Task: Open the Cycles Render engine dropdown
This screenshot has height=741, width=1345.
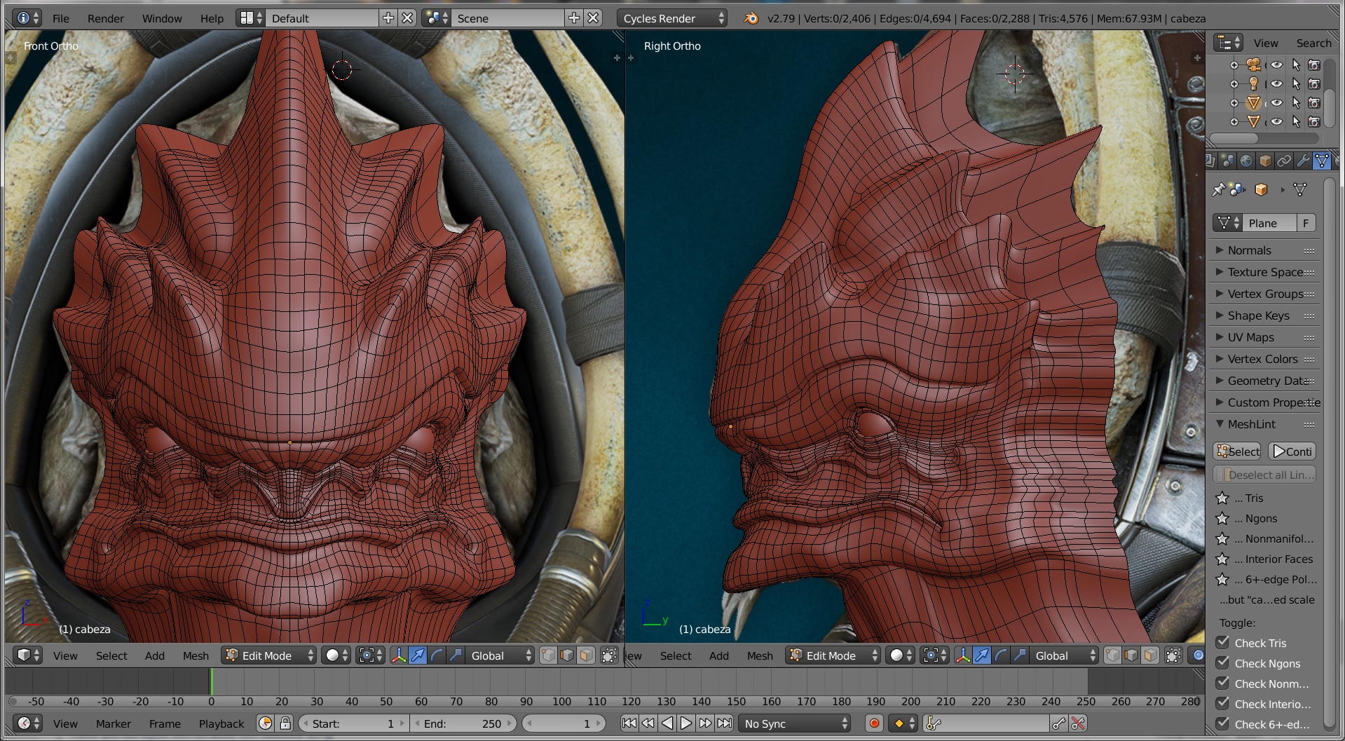Action: pos(672,18)
